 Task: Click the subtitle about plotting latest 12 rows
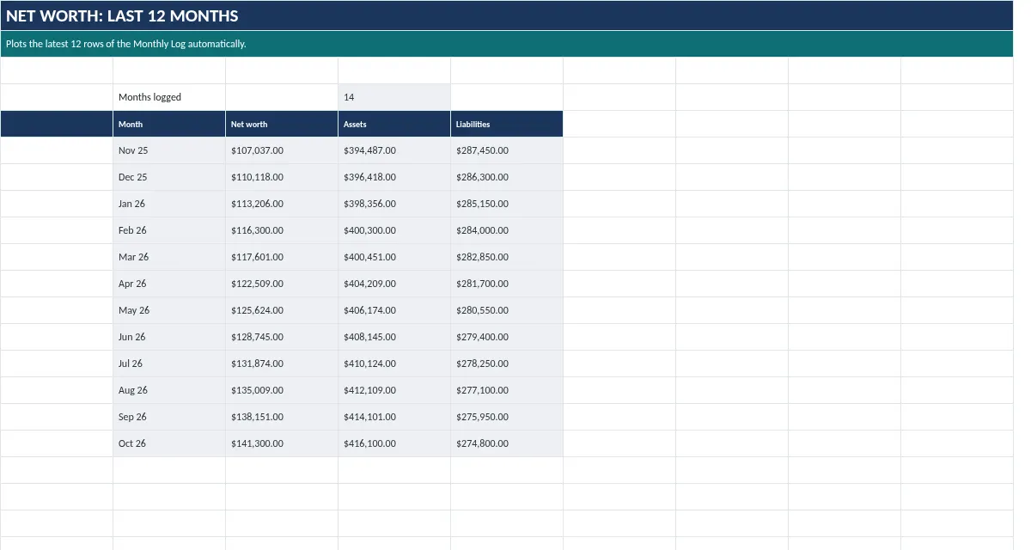tap(507, 44)
